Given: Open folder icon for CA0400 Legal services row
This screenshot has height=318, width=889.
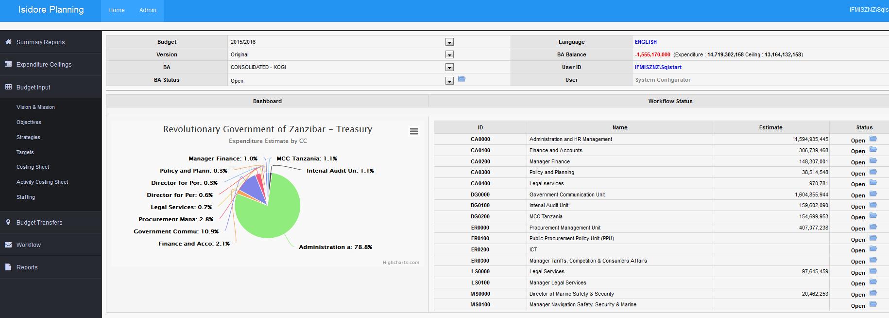Looking at the screenshot, I should pyautogui.click(x=873, y=183).
